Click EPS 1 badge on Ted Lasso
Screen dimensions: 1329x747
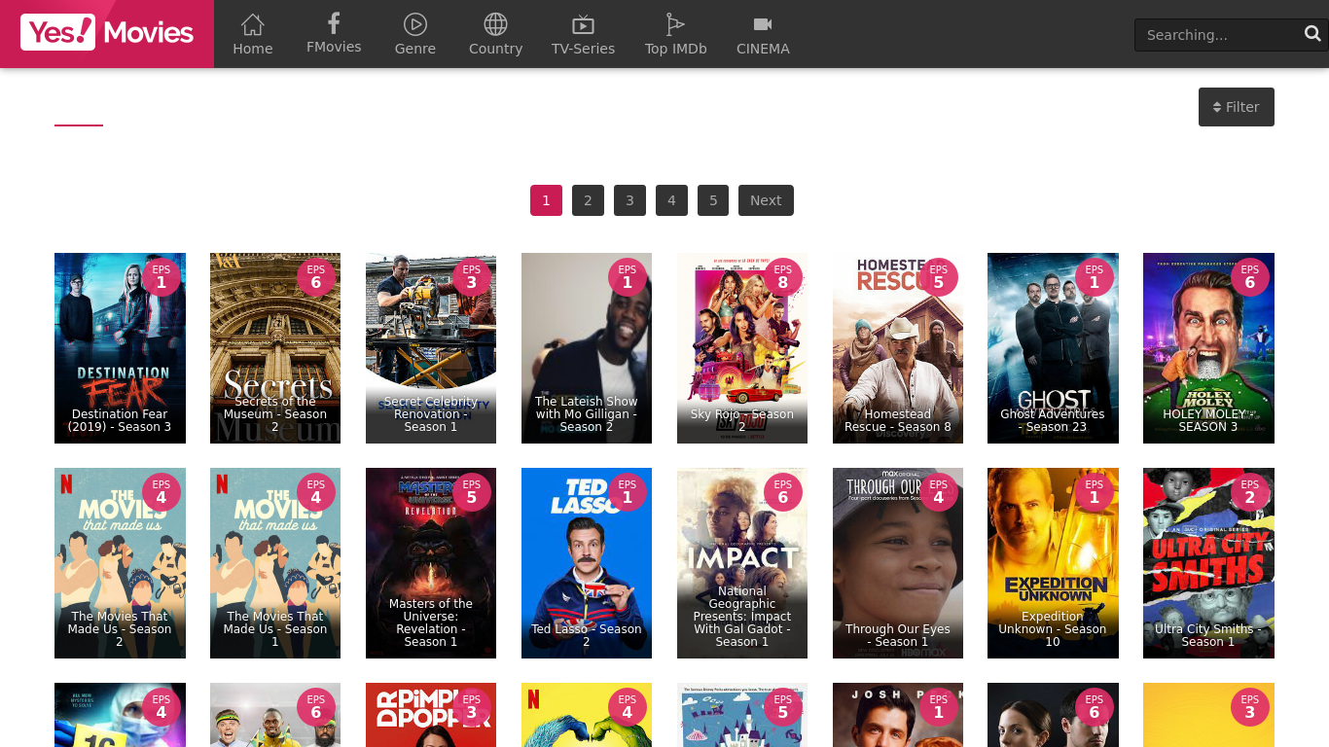tap(628, 492)
